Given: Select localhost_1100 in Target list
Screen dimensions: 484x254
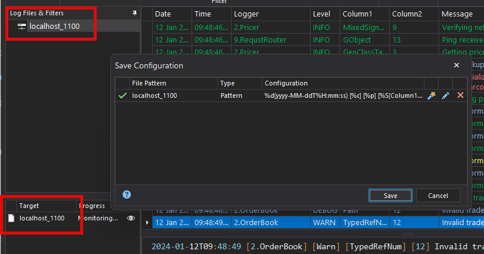Looking at the screenshot, I should (x=42, y=218).
